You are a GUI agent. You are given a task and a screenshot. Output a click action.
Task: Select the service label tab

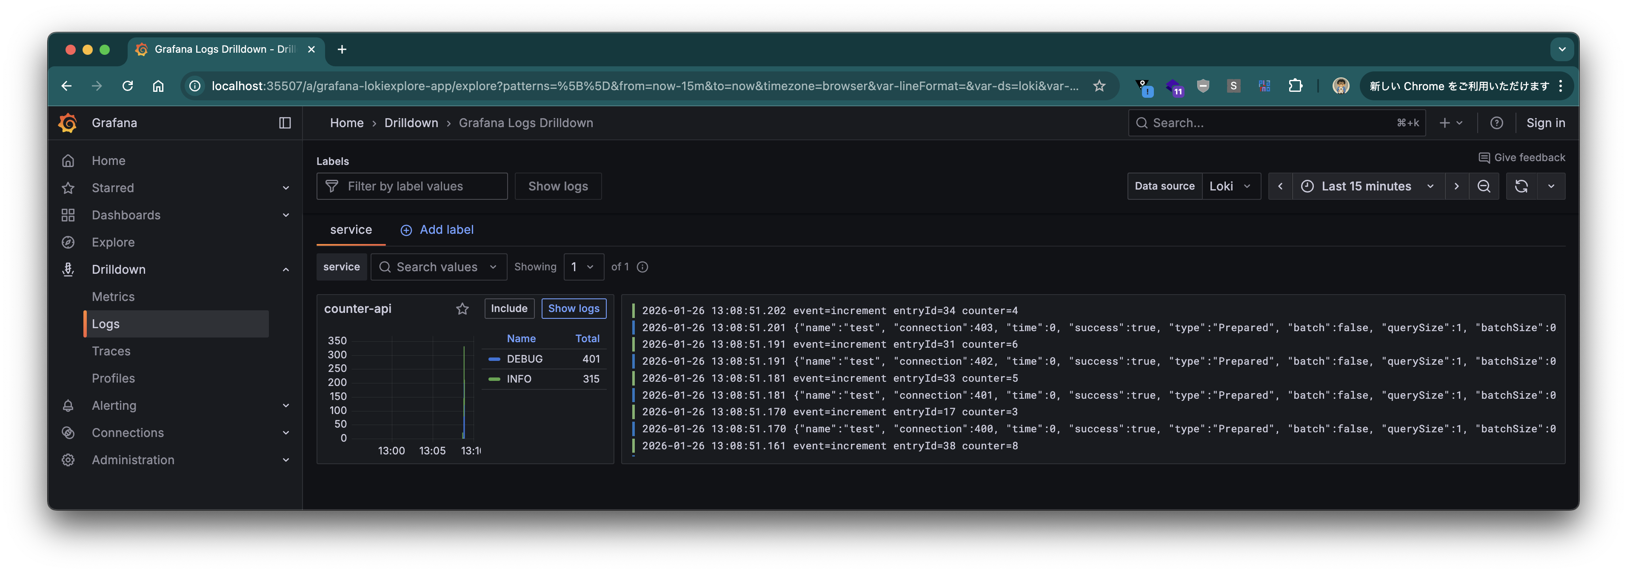click(x=351, y=230)
